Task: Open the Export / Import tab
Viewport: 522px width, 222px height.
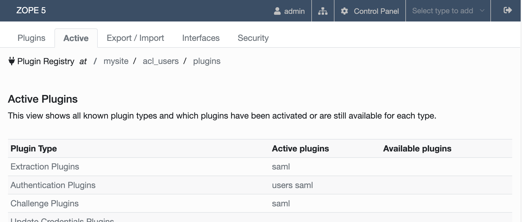Action: (135, 38)
